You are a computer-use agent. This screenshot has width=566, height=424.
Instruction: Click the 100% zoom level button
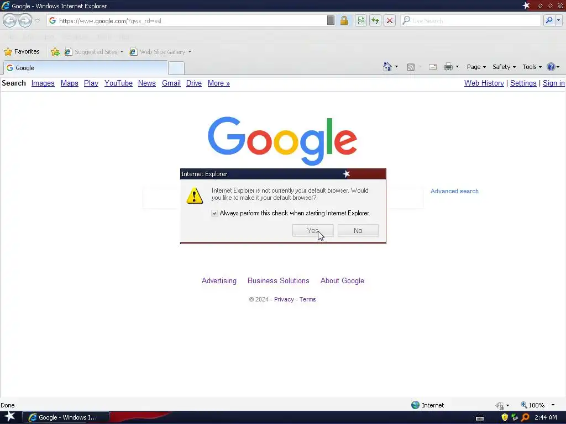click(x=533, y=405)
